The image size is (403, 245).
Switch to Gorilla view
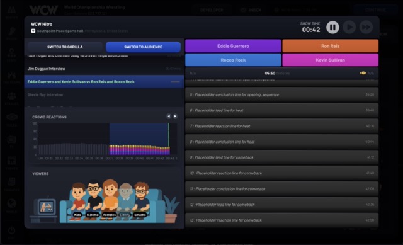65,47
